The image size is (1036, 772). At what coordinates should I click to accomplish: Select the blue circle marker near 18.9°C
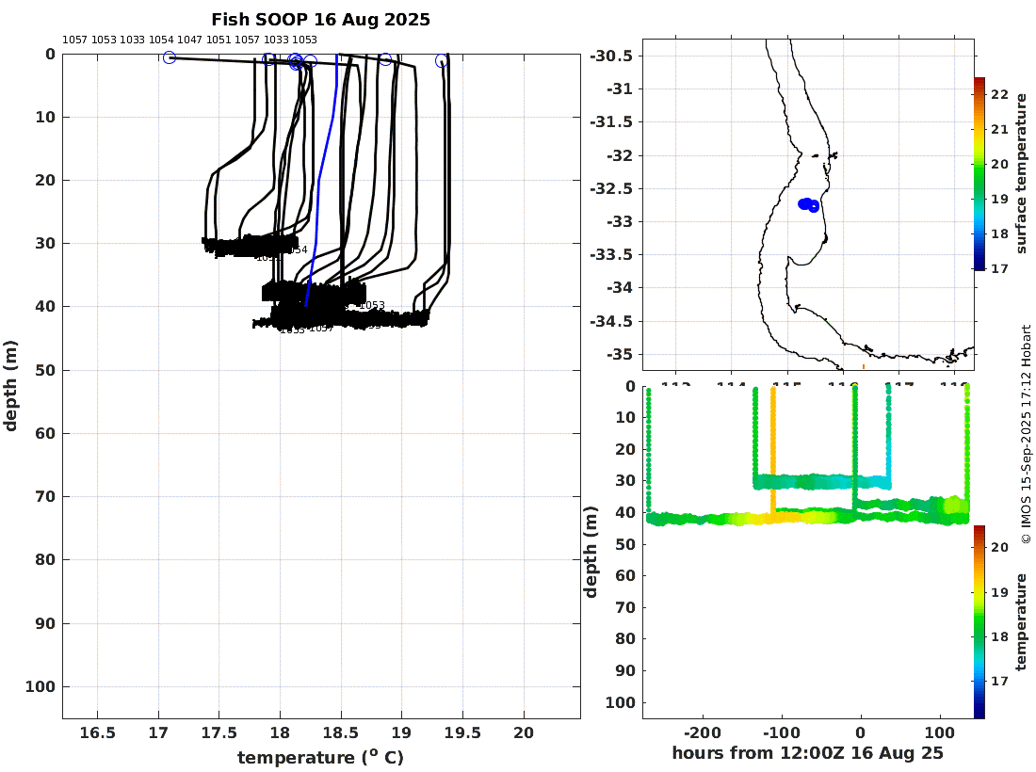(x=386, y=59)
